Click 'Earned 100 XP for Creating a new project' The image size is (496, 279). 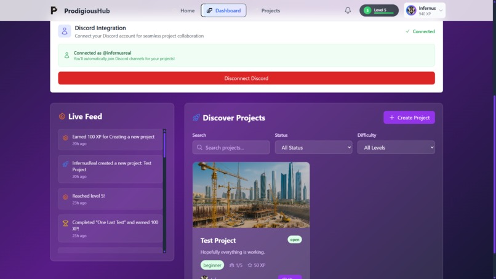click(x=113, y=137)
